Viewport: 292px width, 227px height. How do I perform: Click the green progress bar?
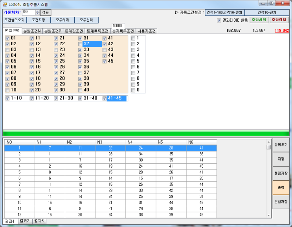pos(146,134)
